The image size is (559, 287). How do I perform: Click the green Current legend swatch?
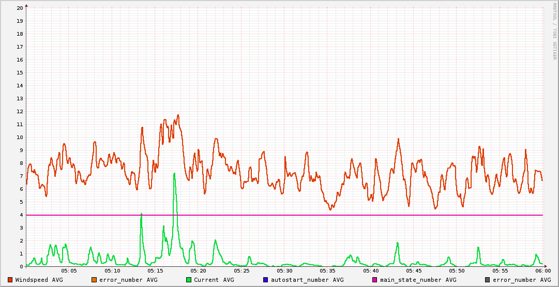189,280
